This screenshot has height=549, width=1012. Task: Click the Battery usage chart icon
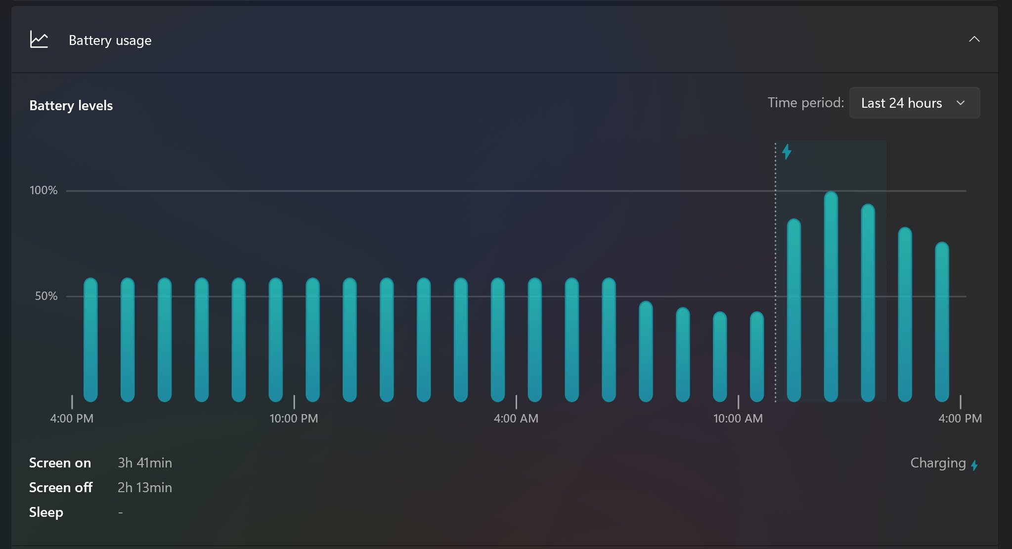(x=39, y=40)
